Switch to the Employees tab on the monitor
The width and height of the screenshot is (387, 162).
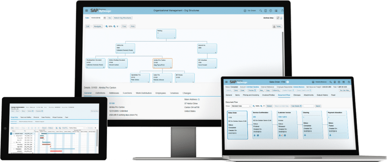click(x=161, y=93)
